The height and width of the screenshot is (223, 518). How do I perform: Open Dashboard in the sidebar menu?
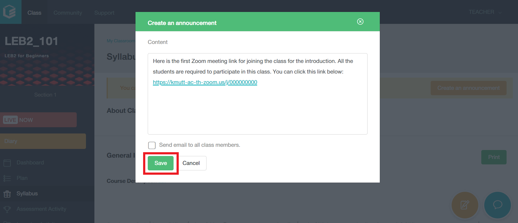pyautogui.click(x=30, y=163)
